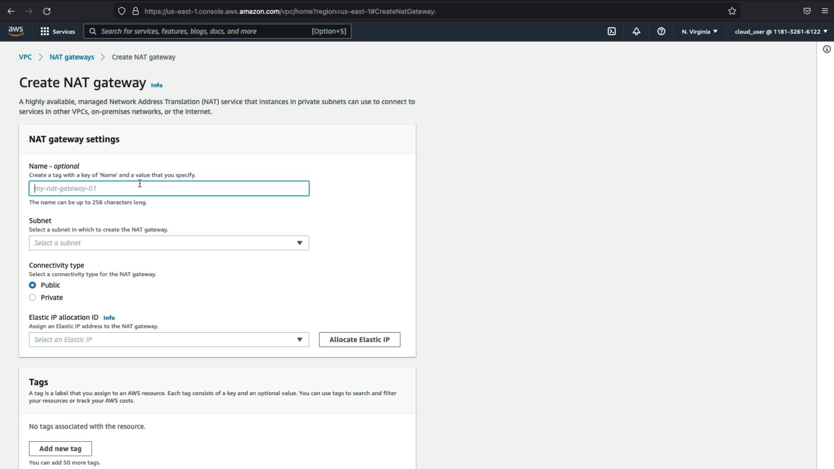Bookmark this page with star icon
This screenshot has width=834, height=469.
click(732, 11)
